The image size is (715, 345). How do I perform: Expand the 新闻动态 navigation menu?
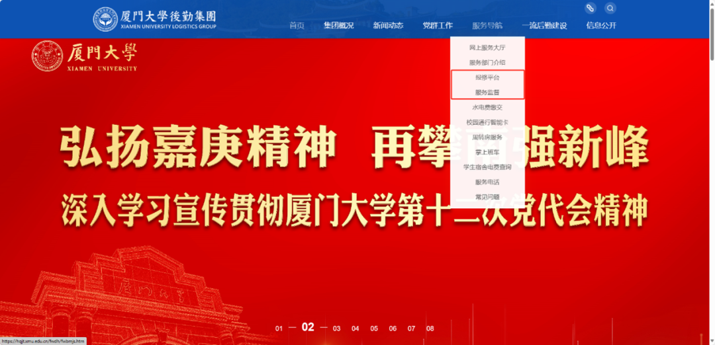tap(388, 26)
